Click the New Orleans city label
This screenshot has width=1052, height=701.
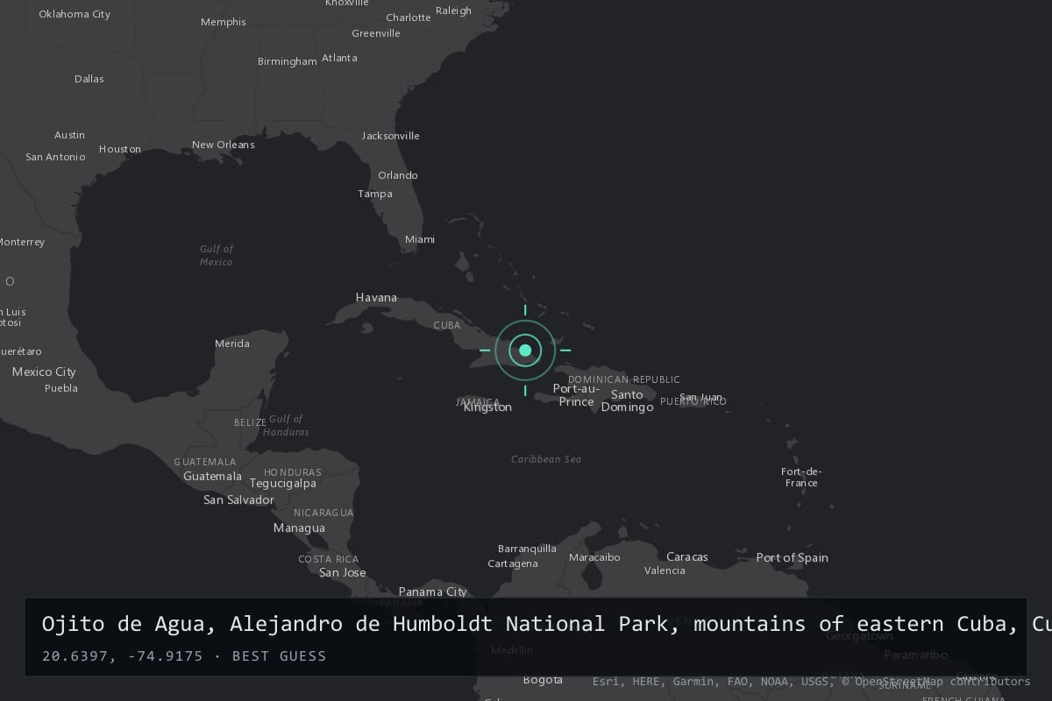pos(224,145)
